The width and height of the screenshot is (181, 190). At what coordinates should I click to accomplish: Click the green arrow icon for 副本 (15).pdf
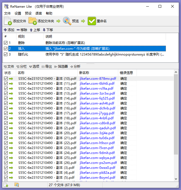[11, 103]
